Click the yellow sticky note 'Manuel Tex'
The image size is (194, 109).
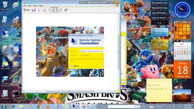tap(159, 90)
